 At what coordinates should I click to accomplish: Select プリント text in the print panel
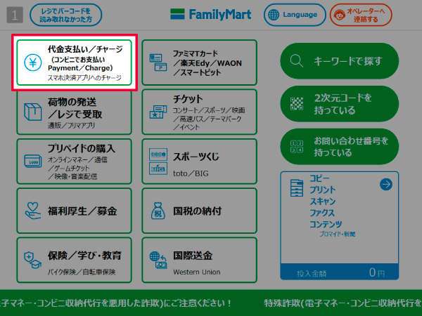[x=323, y=190]
